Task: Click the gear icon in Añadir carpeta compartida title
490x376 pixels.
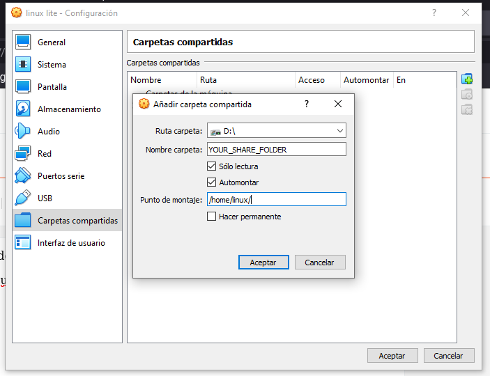Action: point(144,104)
